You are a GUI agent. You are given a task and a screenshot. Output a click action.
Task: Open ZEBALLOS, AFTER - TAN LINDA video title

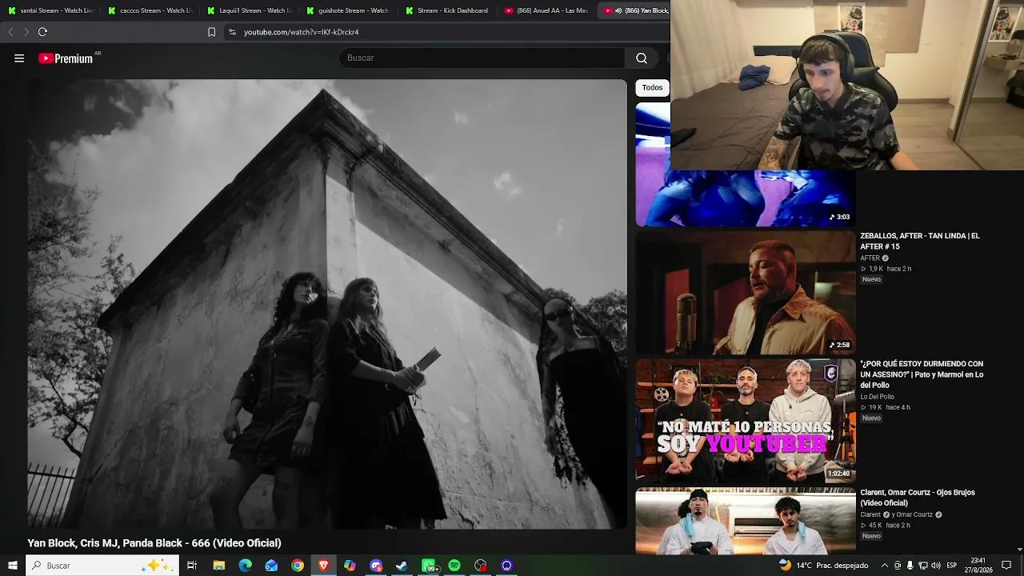920,241
